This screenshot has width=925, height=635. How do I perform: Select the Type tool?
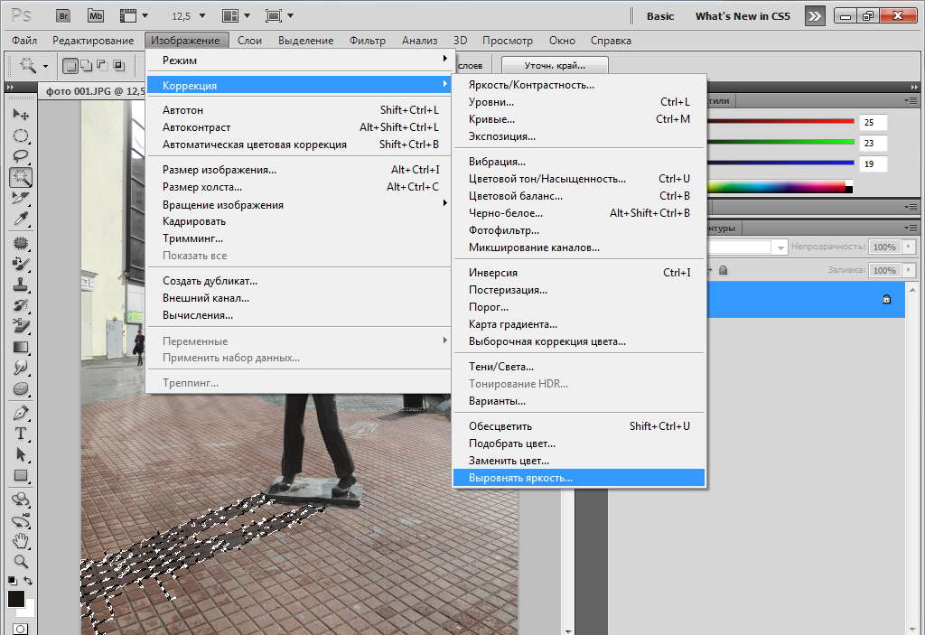[21, 434]
